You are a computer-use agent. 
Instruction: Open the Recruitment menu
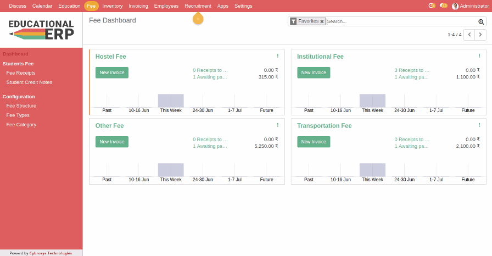pyautogui.click(x=198, y=6)
